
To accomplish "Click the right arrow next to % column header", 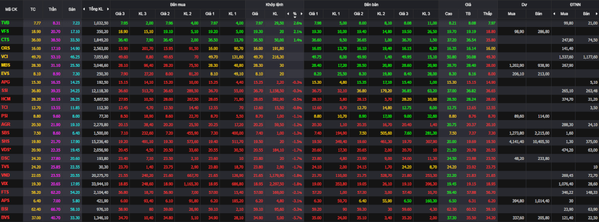I will click(301, 14).
